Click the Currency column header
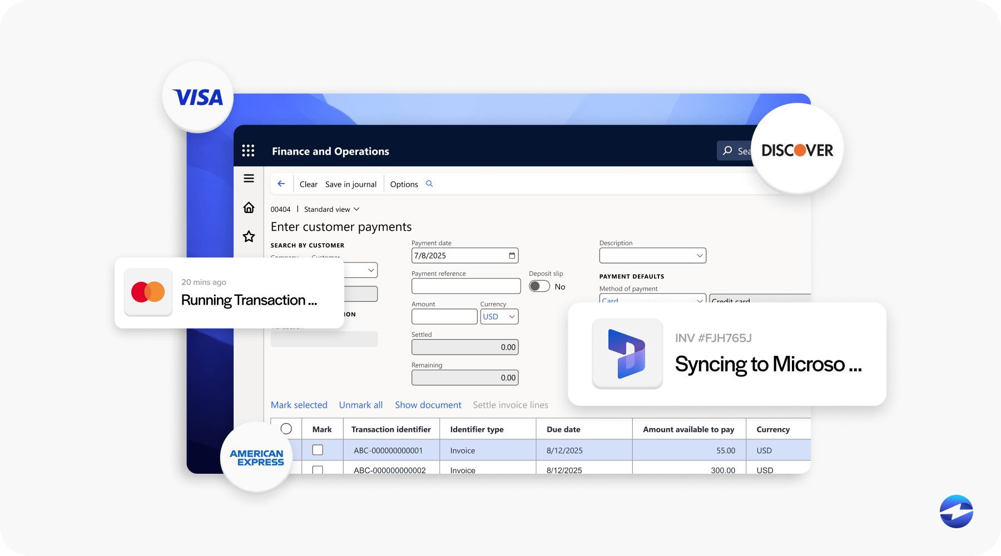This screenshot has height=556, width=1001. point(773,429)
